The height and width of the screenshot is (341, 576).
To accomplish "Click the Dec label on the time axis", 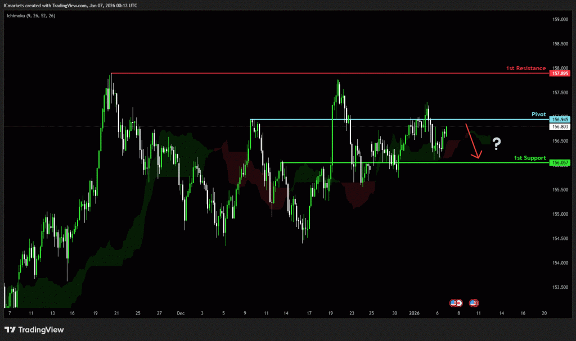I will pos(181,312).
